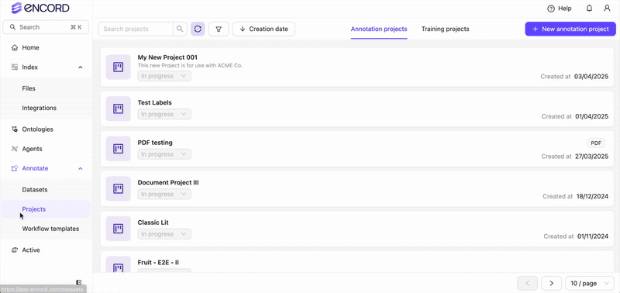Open the Help icon in header
Image resolution: width=620 pixels, height=293 pixels.
(x=551, y=9)
